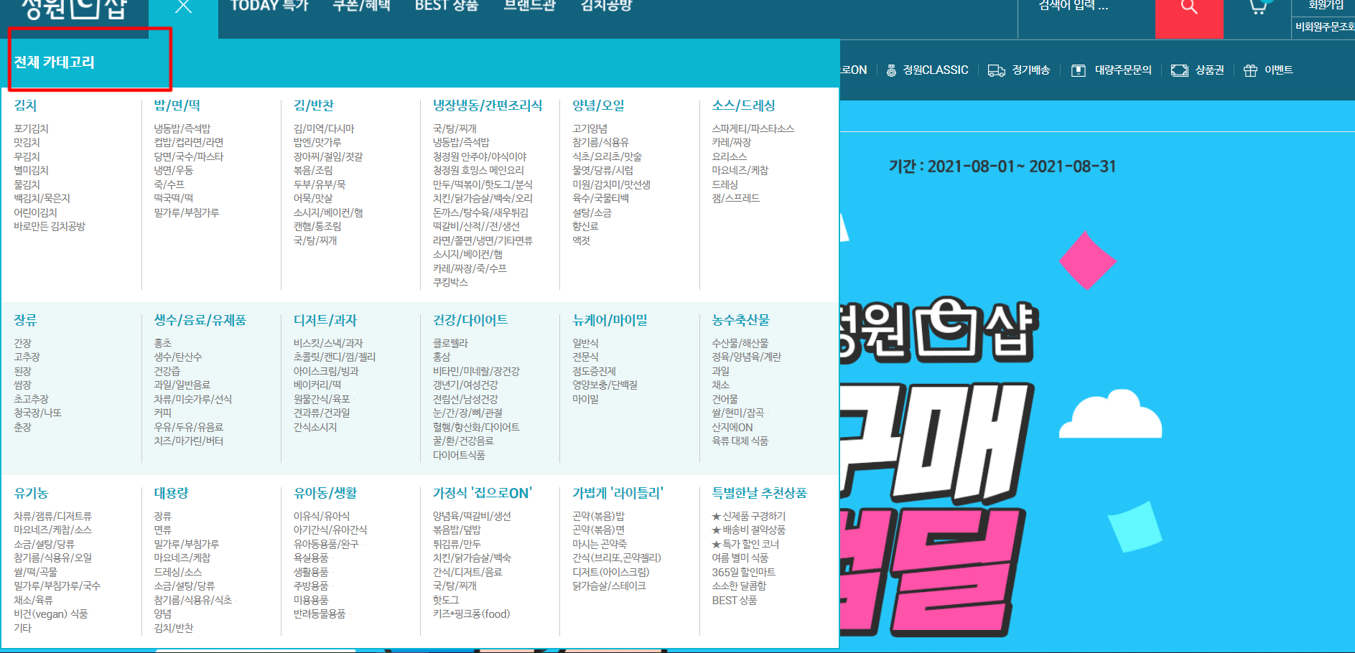This screenshot has width=1355, height=653.
Task: Select 비건(vegan) 식품 subcategory
Action: point(50,614)
